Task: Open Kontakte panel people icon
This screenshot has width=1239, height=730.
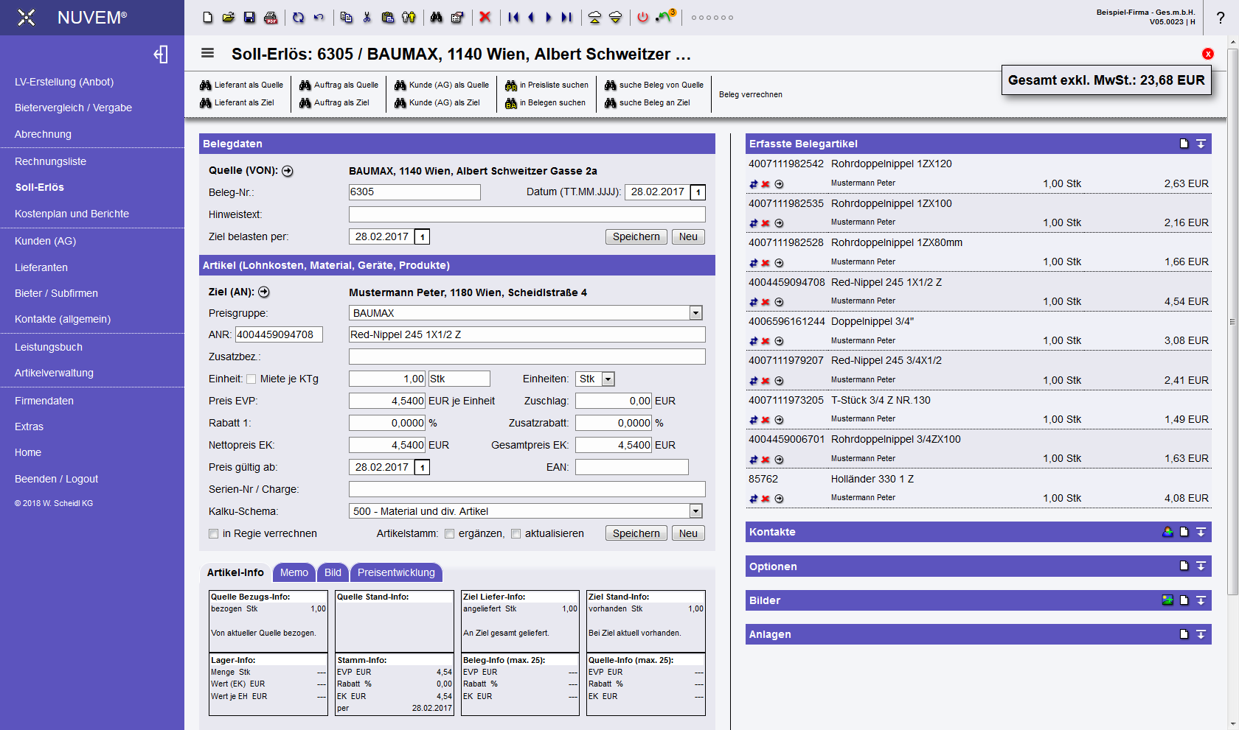Action: point(1167,532)
